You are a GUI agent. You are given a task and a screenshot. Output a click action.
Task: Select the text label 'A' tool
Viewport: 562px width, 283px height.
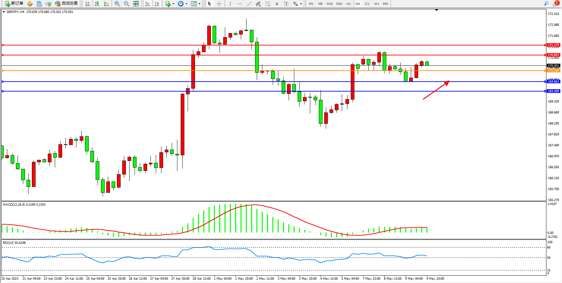277,4
